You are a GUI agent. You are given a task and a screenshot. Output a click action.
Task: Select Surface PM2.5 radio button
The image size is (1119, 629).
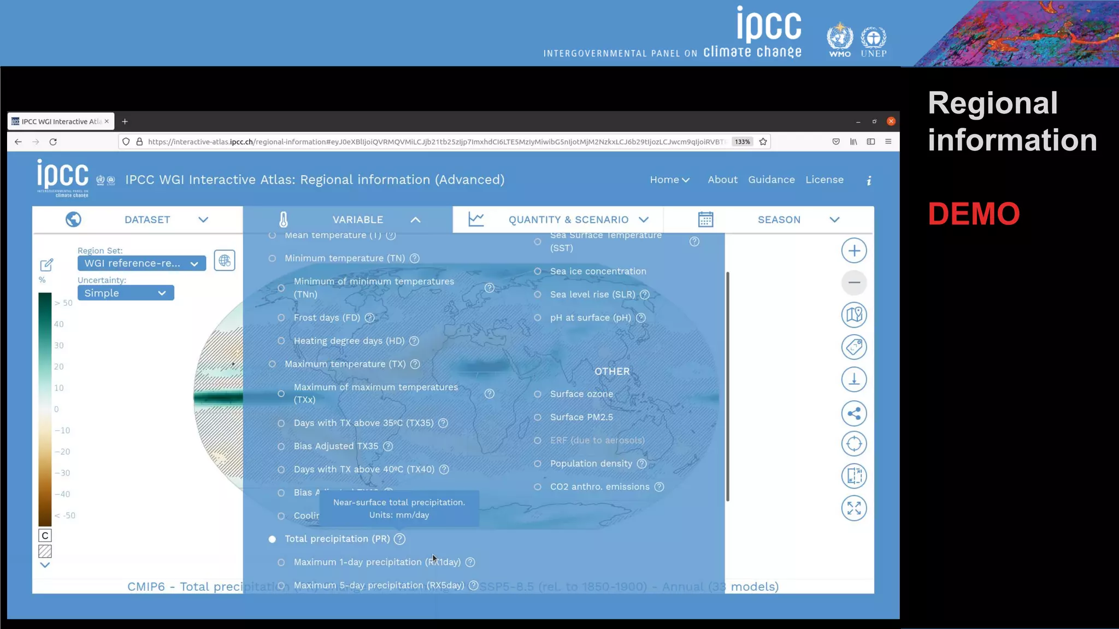tap(538, 417)
